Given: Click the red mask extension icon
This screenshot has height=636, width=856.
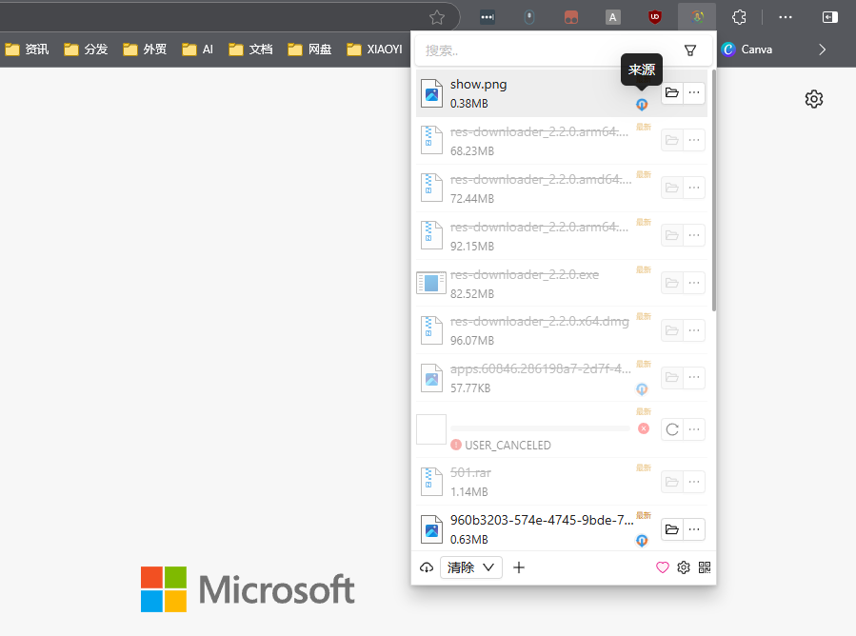Looking at the screenshot, I should coord(571,17).
